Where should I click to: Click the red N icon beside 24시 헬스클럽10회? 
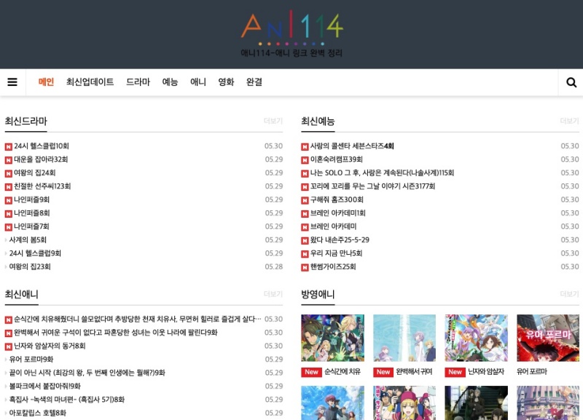coord(9,146)
